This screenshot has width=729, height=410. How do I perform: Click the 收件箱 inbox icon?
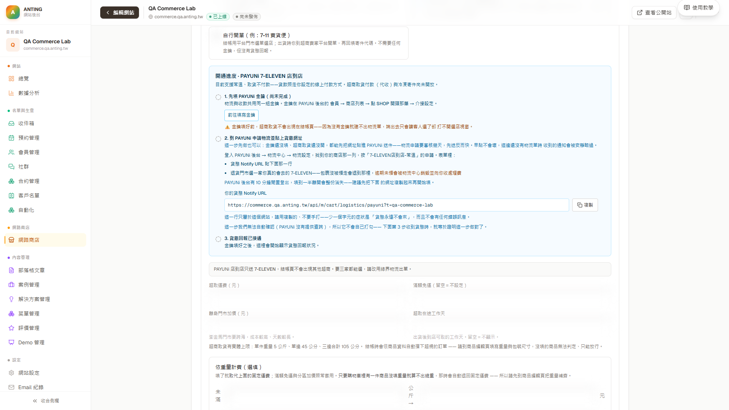[11, 123]
